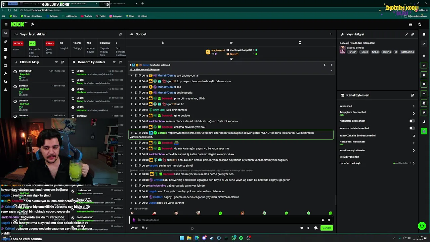Toggle Abonelere özel sohbet switch
430x242 pixels.
pos(412,121)
